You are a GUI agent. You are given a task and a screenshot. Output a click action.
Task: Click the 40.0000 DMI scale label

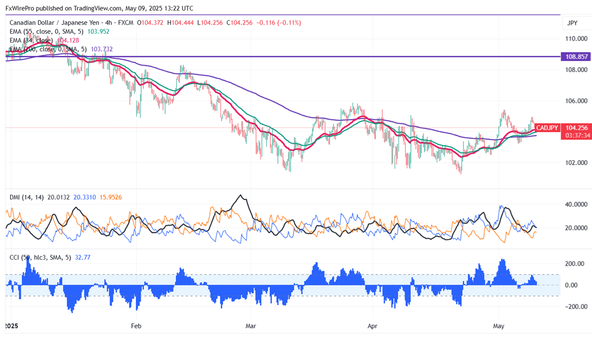pos(576,204)
